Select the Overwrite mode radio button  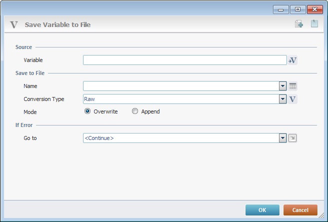coord(87,111)
